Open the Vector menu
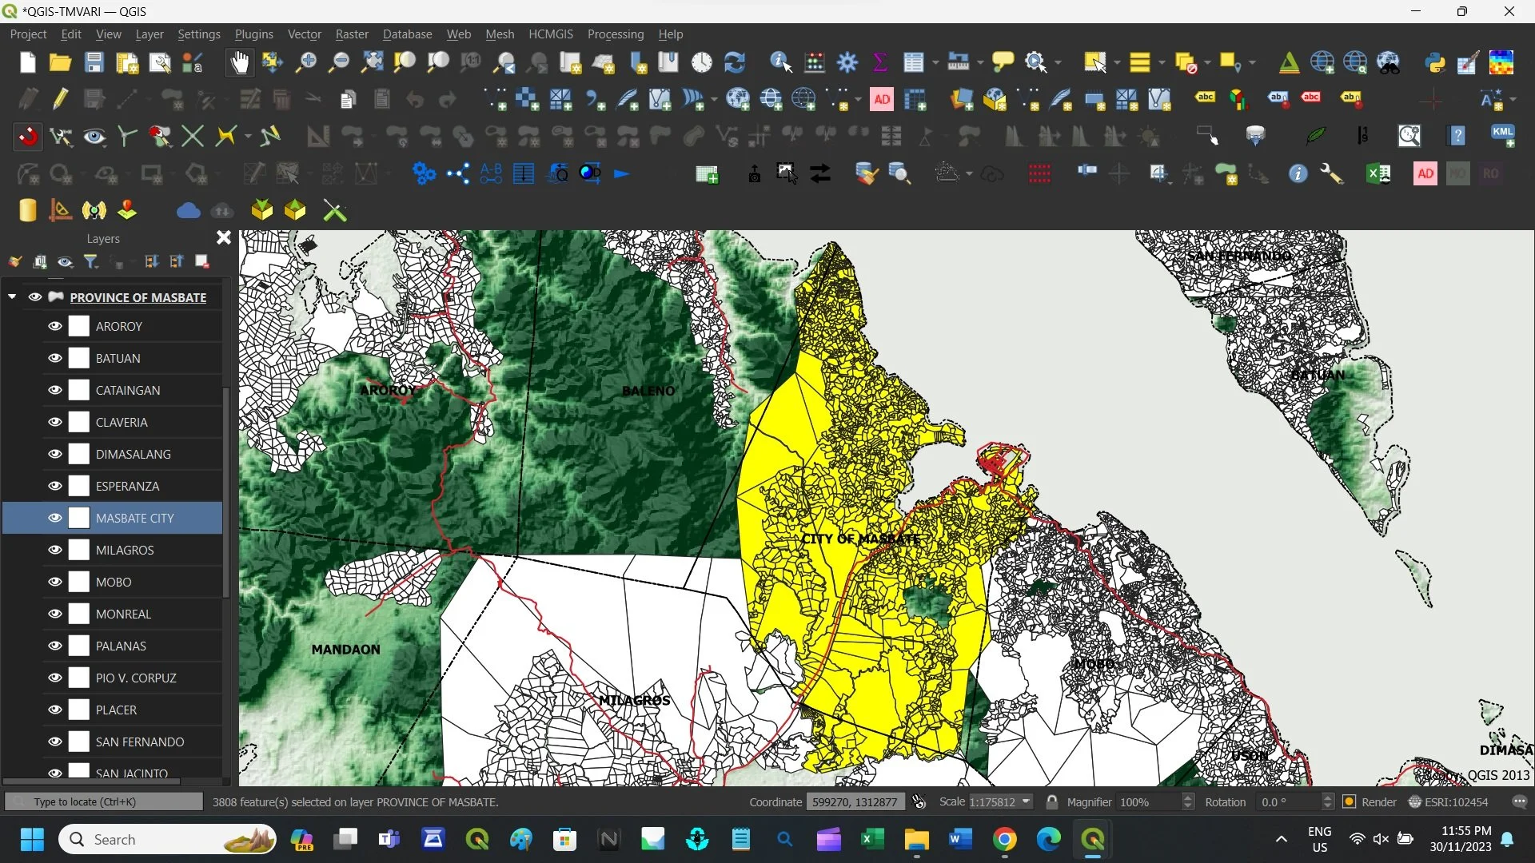The image size is (1535, 863). tap(304, 34)
